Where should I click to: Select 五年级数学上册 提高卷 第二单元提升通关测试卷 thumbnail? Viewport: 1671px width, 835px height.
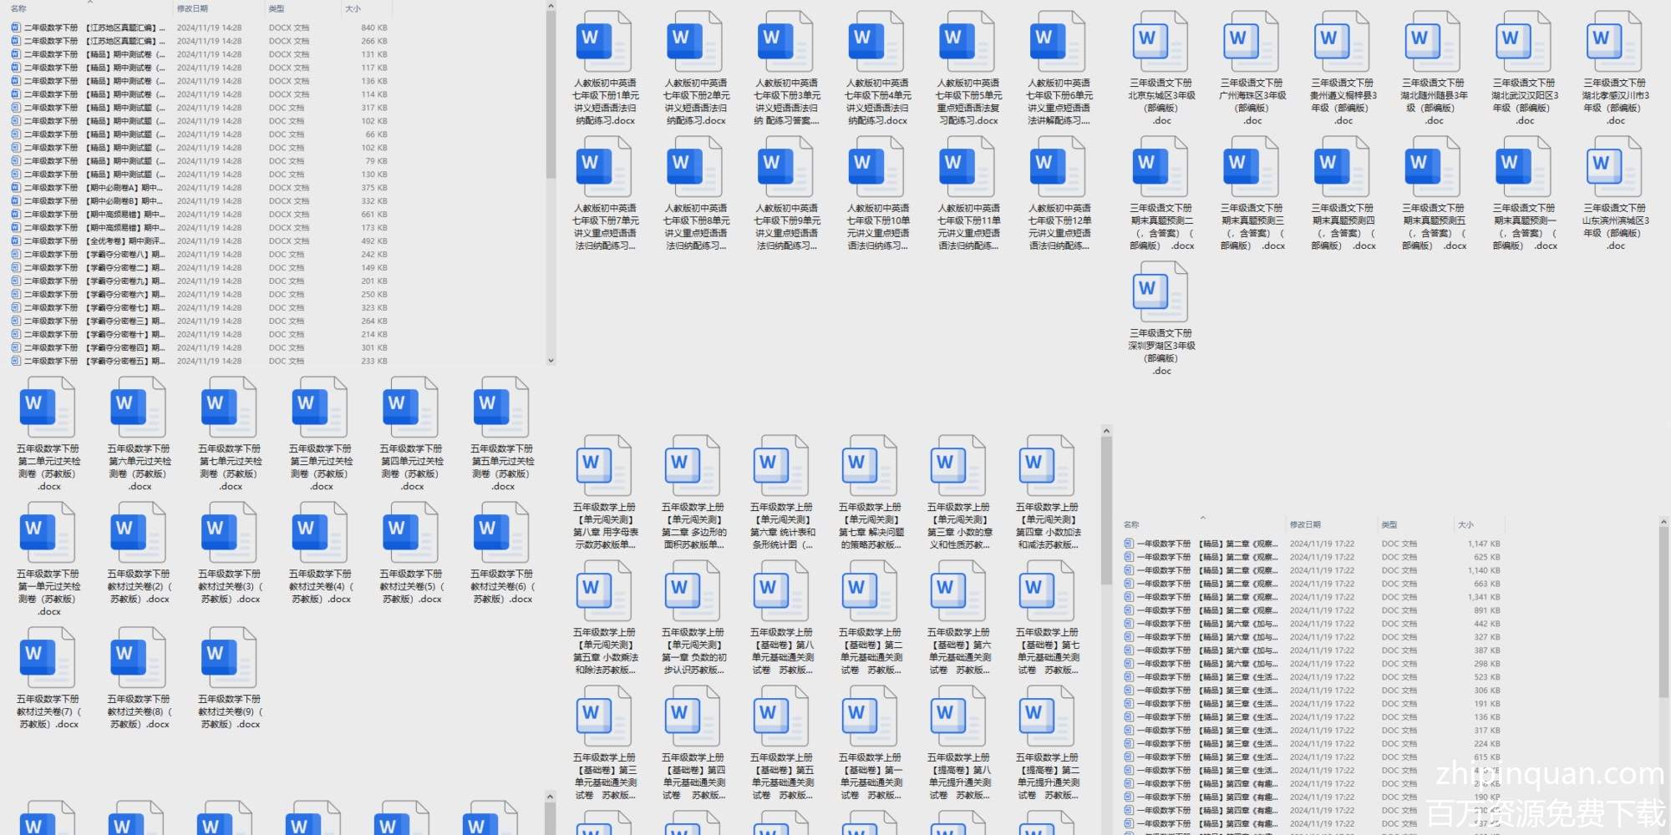coord(1048,716)
